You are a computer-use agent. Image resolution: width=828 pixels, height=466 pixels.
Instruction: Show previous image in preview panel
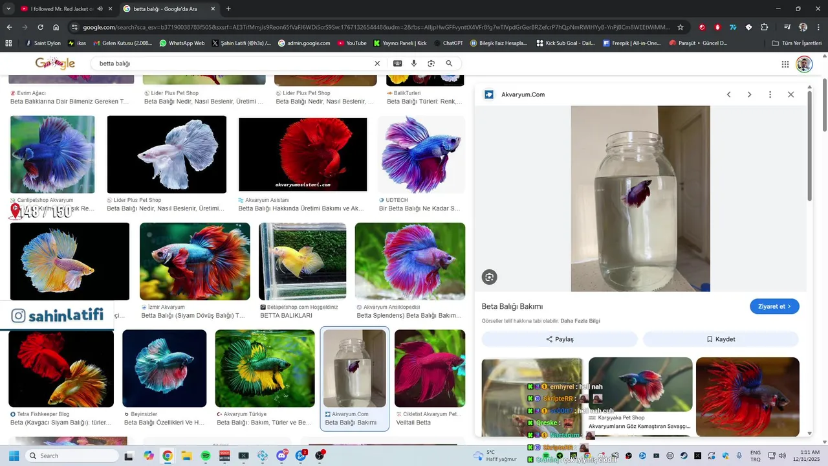(728, 94)
